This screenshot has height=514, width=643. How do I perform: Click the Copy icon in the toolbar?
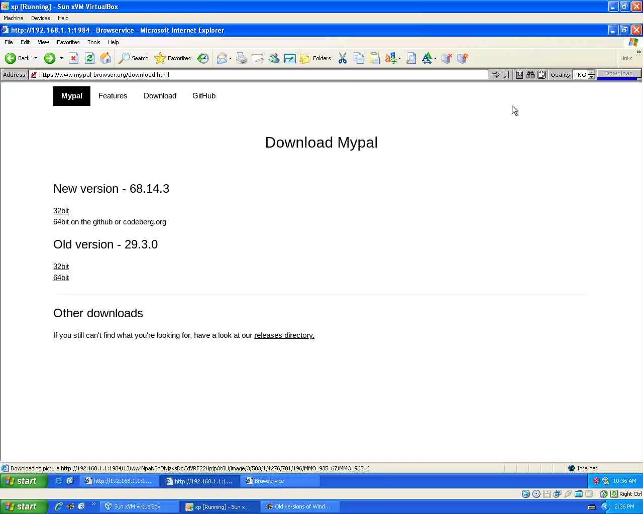point(359,58)
